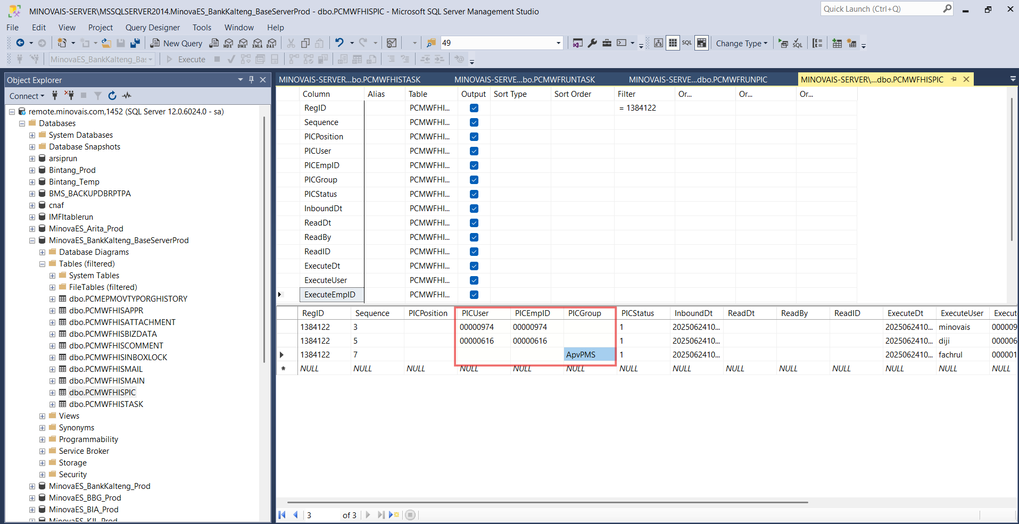Click the Copy icon in toolbar
1019x524 pixels.
(x=305, y=43)
